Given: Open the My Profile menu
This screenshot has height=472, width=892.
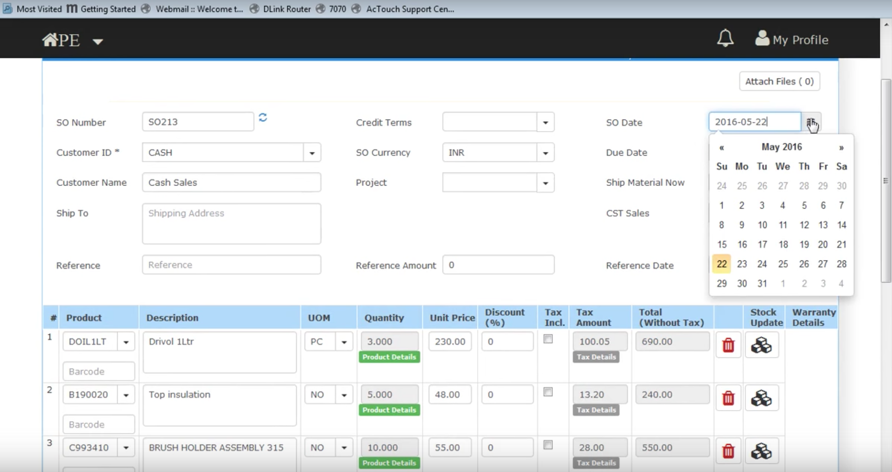Looking at the screenshot, I should click(792, 39).
